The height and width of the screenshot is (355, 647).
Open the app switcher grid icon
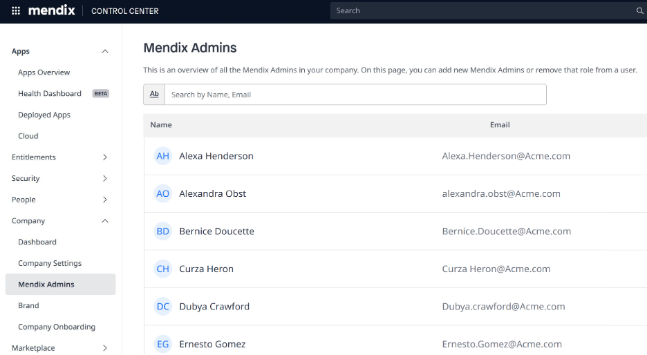tap(16, 11)
